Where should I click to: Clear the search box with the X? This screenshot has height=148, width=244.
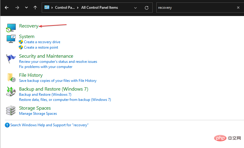click(238, 8)
